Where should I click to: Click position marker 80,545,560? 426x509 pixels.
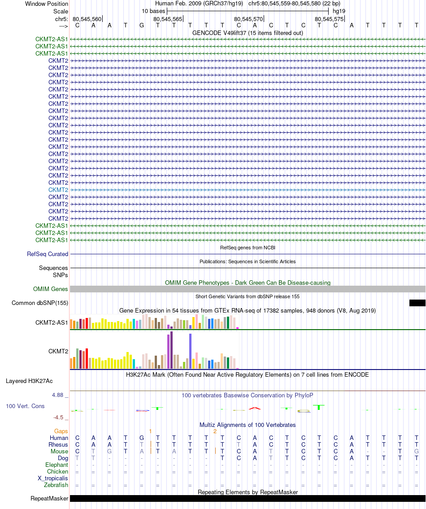[87, 19]
